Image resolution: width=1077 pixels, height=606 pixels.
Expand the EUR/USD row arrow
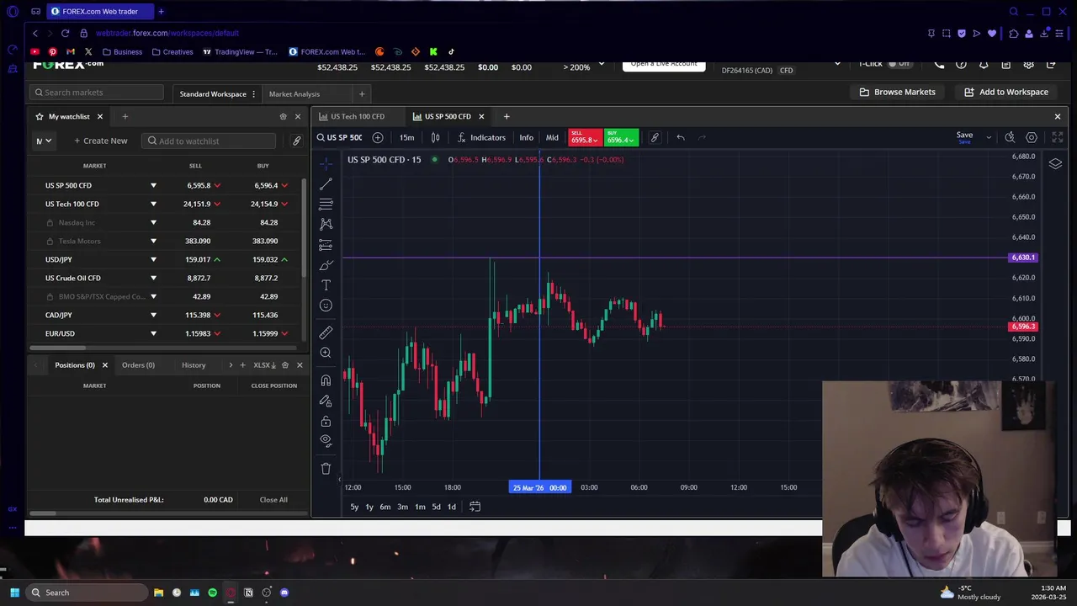[153, 333]
